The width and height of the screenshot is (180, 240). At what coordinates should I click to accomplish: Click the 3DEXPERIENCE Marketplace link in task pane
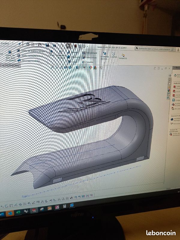[175, 119]
